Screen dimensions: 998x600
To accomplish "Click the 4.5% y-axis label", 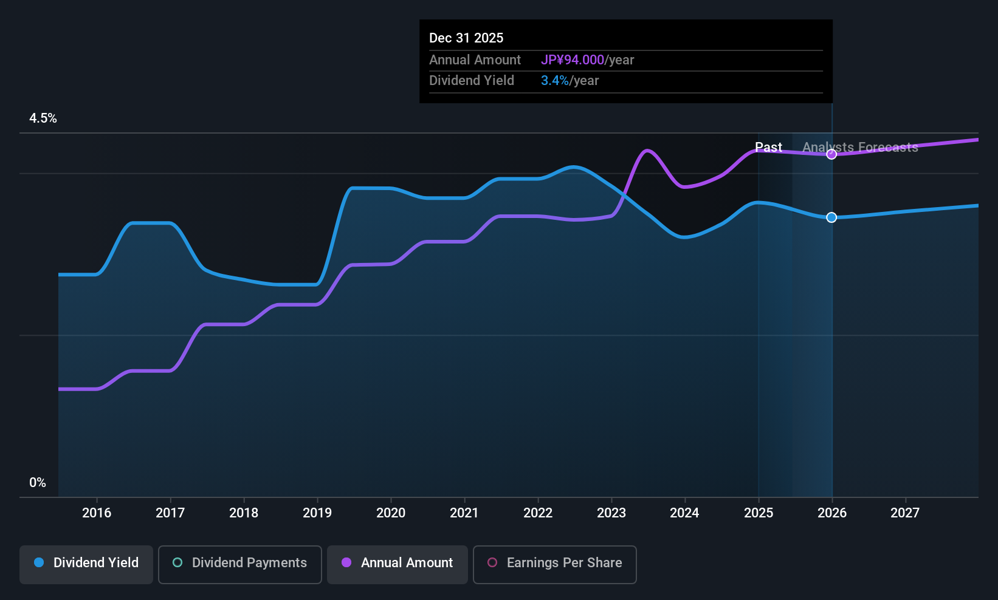I will (43, 118).
